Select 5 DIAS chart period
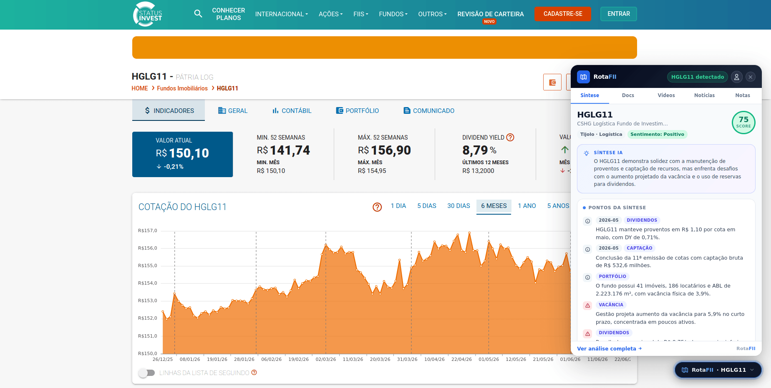771x388 pixels. tap(427, 206)
